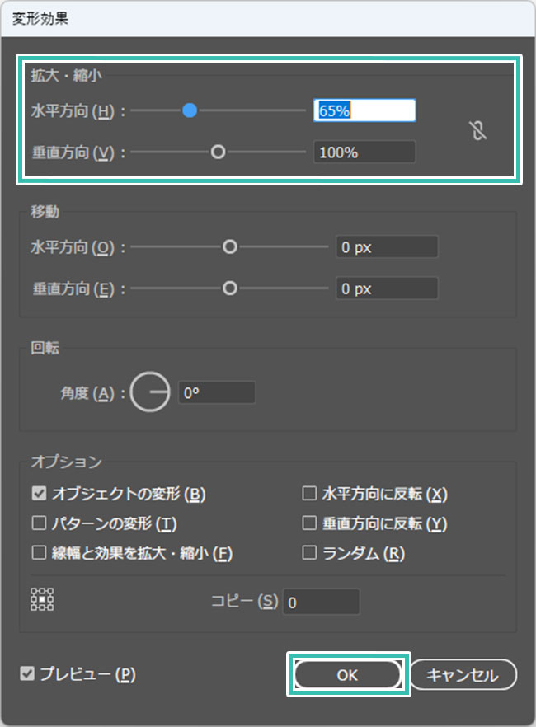Click the reference point grid icon
536x727 pixels.
pos(42,599)
